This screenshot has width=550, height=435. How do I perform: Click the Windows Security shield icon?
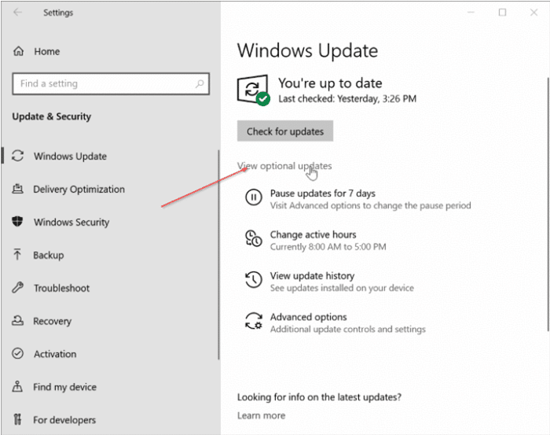(17, 222)
